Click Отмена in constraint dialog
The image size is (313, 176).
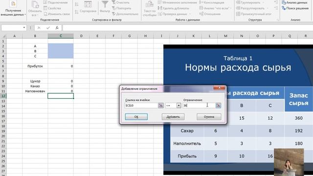click(x=209, y=117)
